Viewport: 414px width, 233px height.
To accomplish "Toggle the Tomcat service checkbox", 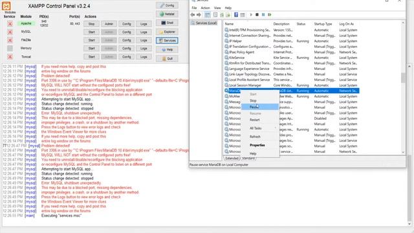I will click(x=10, y=57).
